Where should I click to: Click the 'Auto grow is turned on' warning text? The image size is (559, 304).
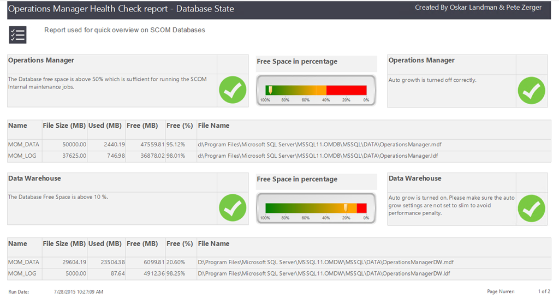(451, 205)
